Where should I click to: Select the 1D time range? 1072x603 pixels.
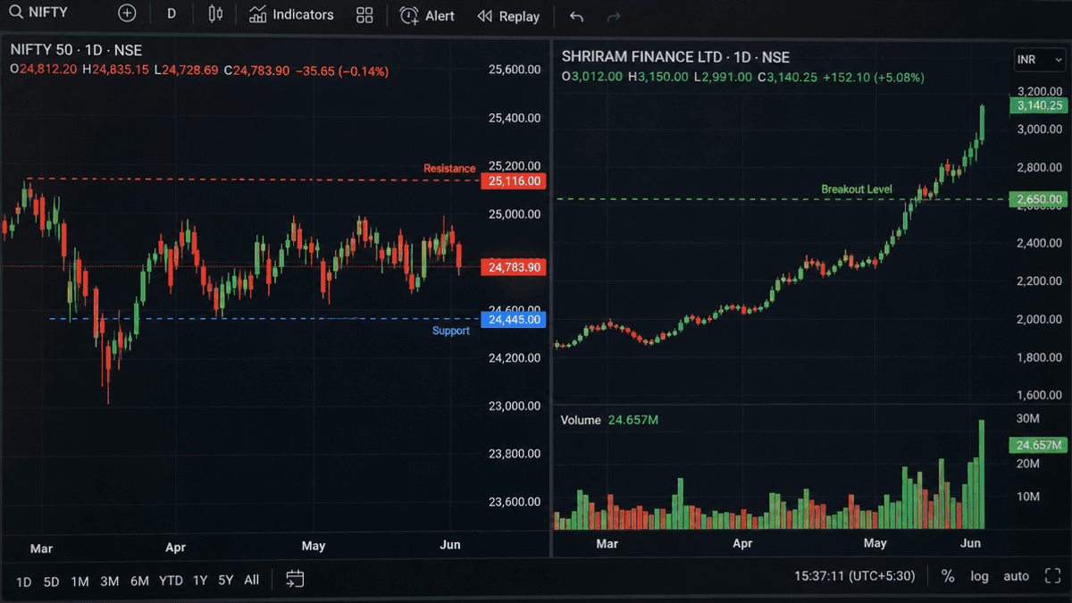(23, 582)
